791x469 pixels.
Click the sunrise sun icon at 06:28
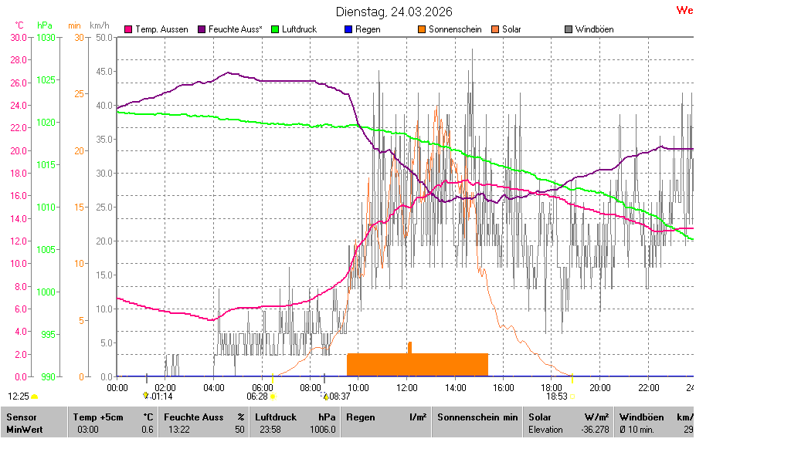[273, 396]
